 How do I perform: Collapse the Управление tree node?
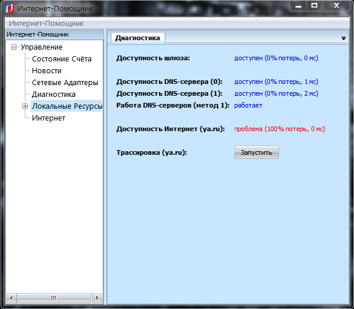14,47
